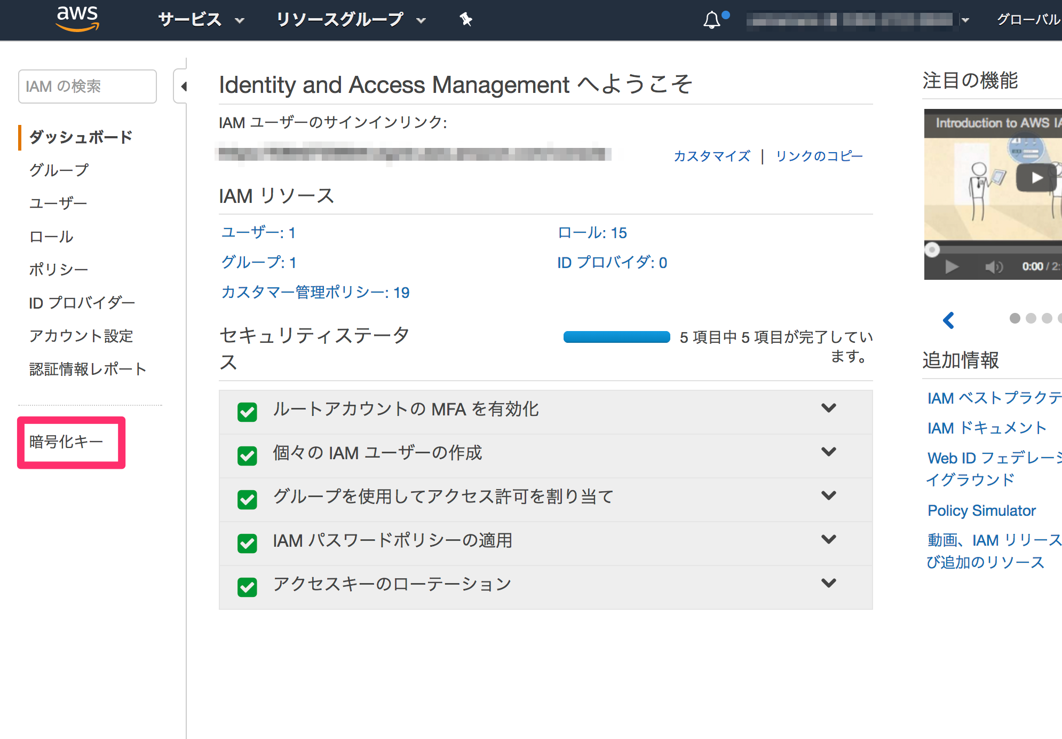1062x739 pixels.
Task: Toggle the individual IAM user creation checkbox
Action: click(x=247, y=455)
